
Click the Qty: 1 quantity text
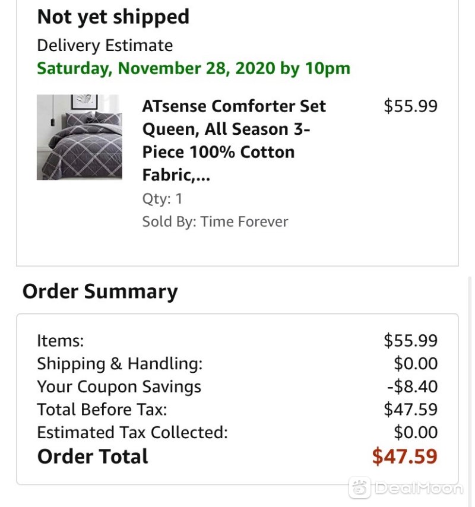162,198
